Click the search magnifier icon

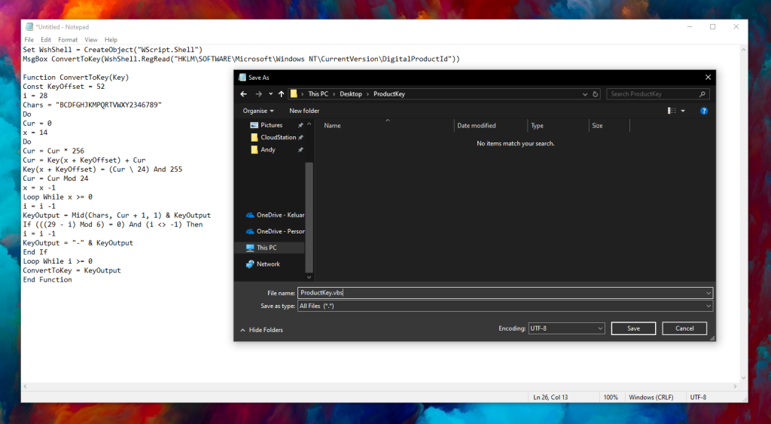(702, 94)
